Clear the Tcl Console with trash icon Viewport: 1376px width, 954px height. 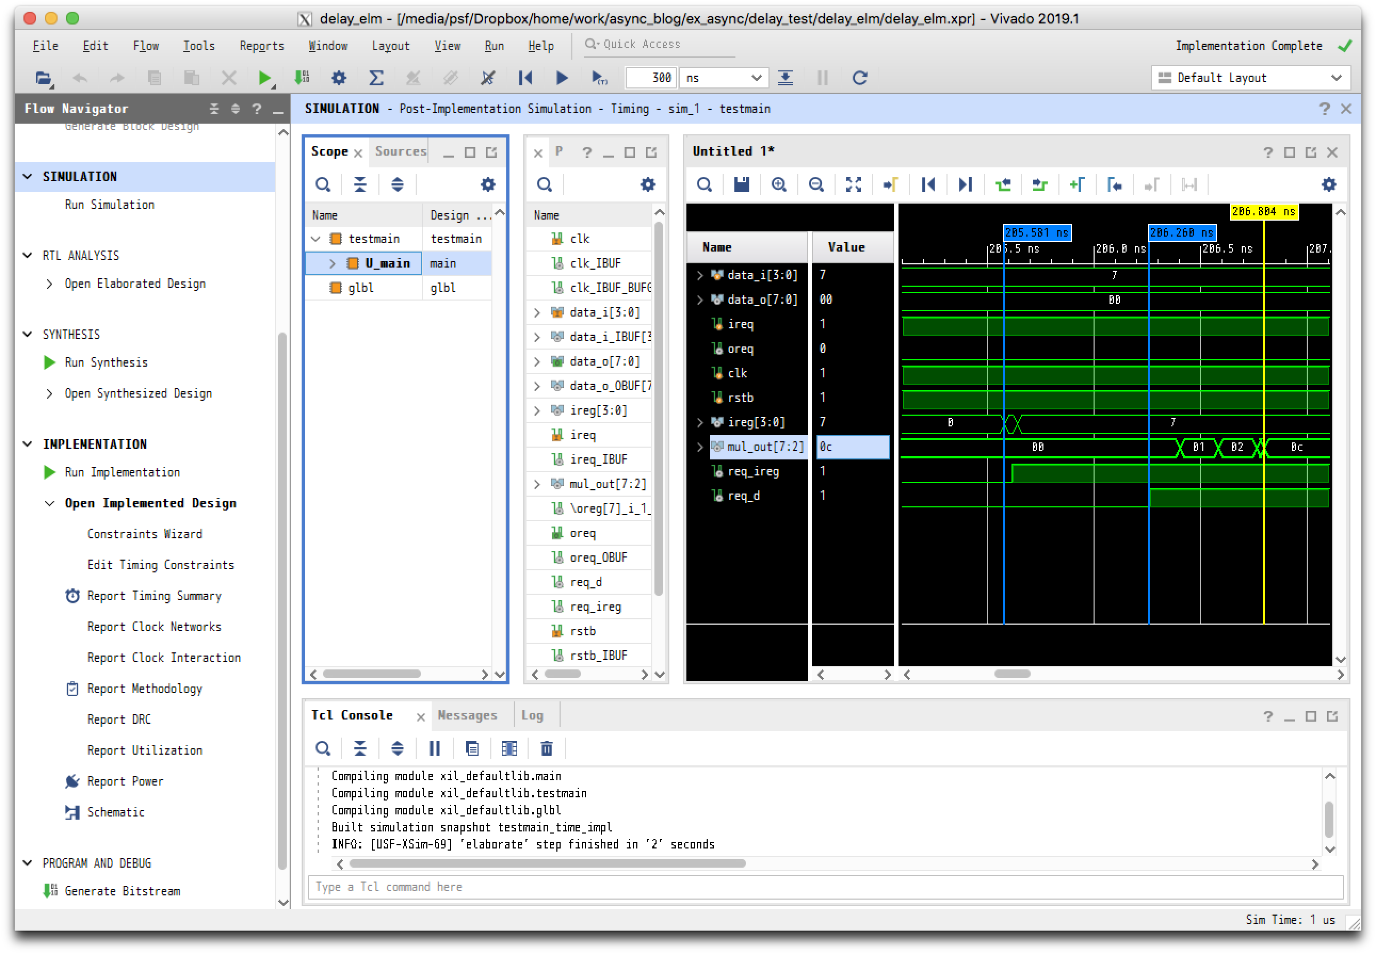coord(546,748)
